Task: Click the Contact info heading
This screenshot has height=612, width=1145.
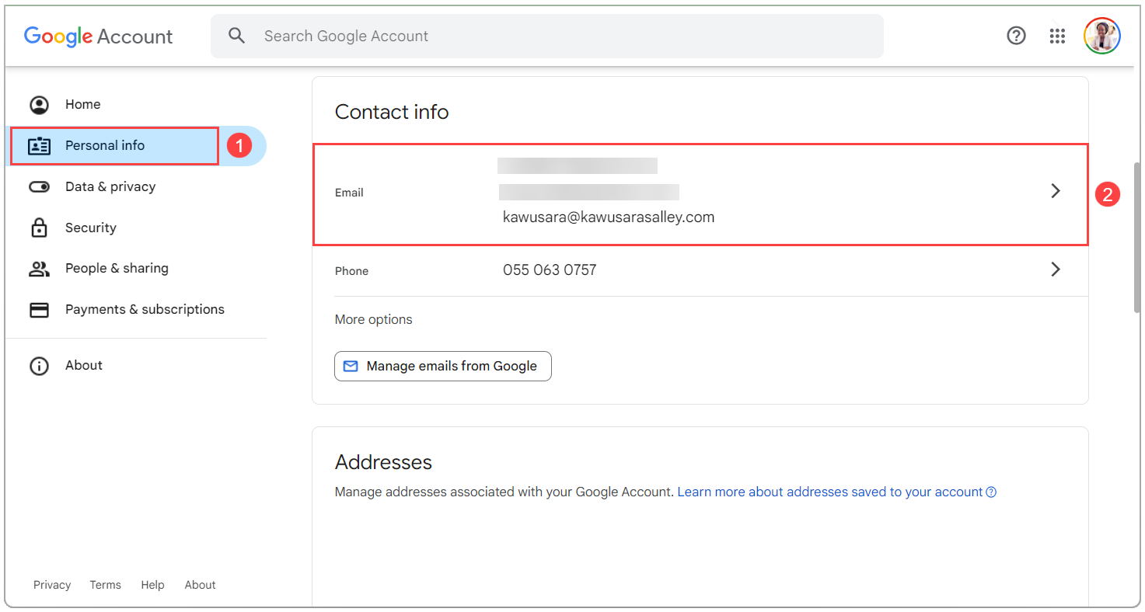Action: (392, 112)
